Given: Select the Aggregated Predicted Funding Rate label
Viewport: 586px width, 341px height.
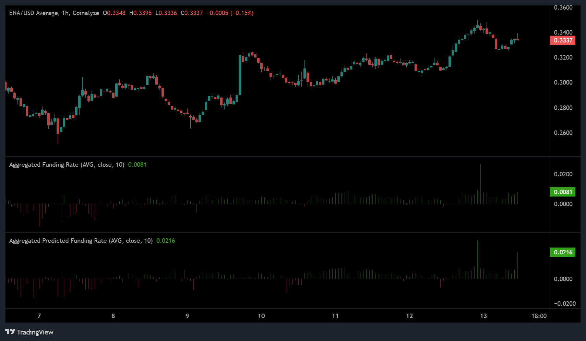Looking at the screenshot, I should click(81, 241).
